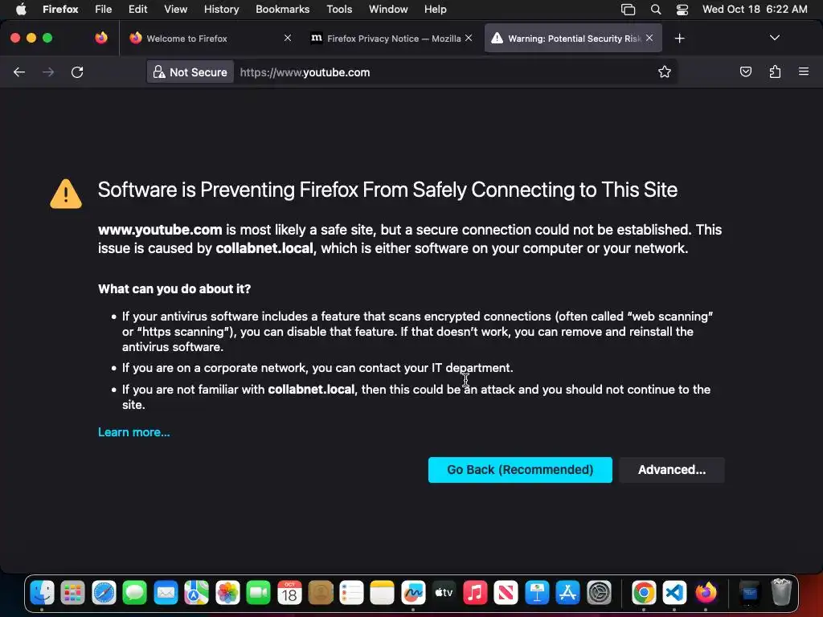Open the Window menu
This screenshot has height=617, width=823.
coord(388,9)
